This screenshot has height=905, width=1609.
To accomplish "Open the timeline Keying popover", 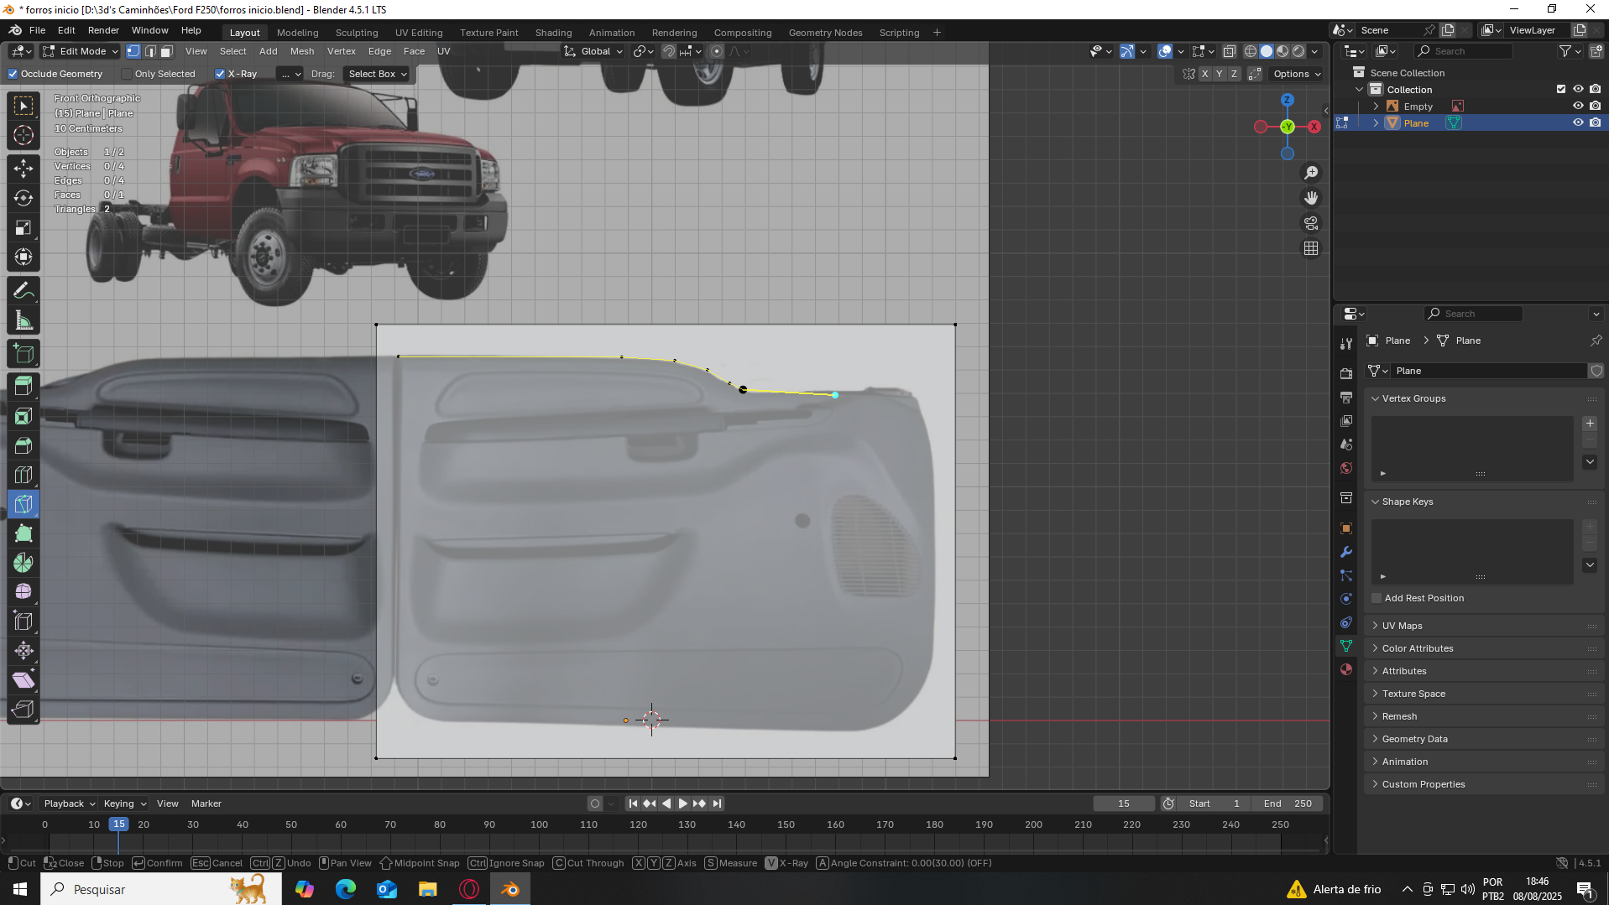I will pyautogui.click(x=124, y=804).
